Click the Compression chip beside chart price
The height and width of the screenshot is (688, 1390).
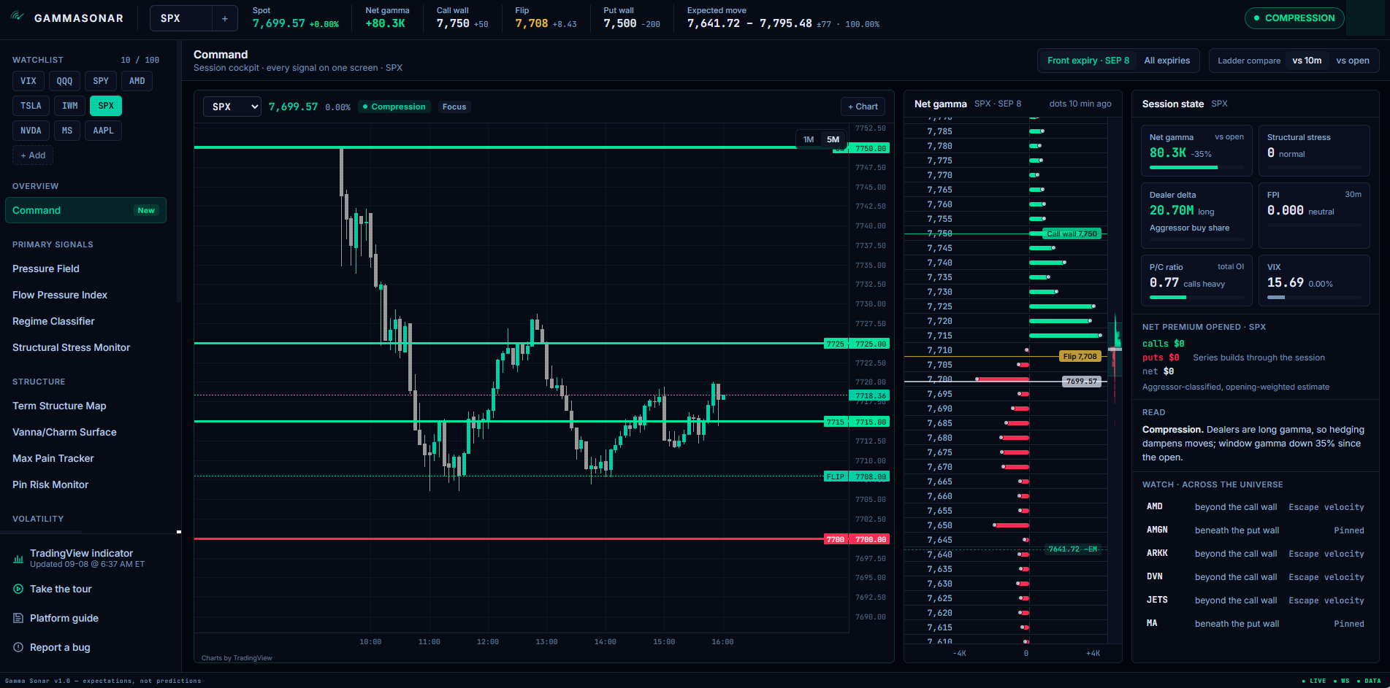point(394,107)
